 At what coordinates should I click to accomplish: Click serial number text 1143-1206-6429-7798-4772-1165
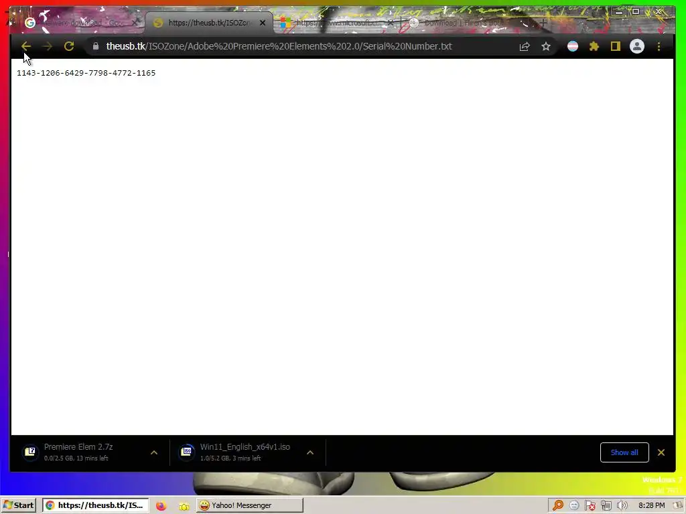pyautogui.click(x=86, y=73)
